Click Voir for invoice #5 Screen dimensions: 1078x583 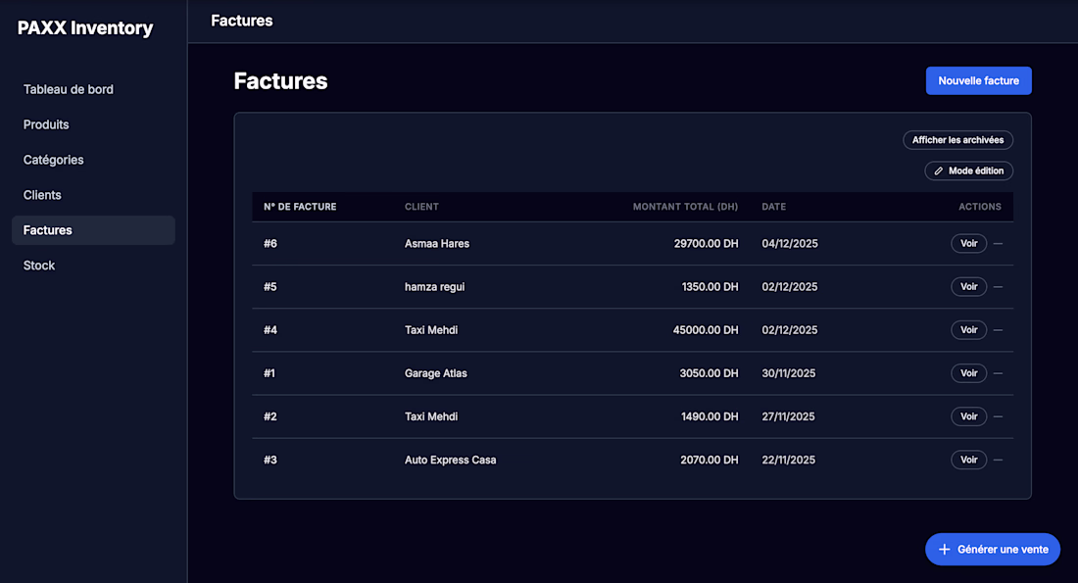click(x=968, y=287)
